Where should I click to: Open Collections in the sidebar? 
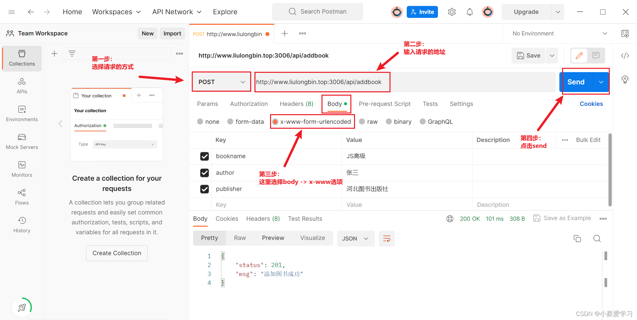[22, 58]
